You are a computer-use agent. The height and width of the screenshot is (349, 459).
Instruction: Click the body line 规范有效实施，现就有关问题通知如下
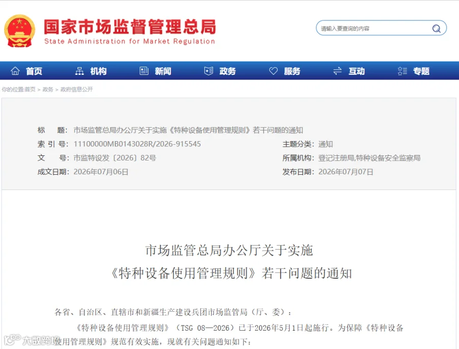coord(153,342)
